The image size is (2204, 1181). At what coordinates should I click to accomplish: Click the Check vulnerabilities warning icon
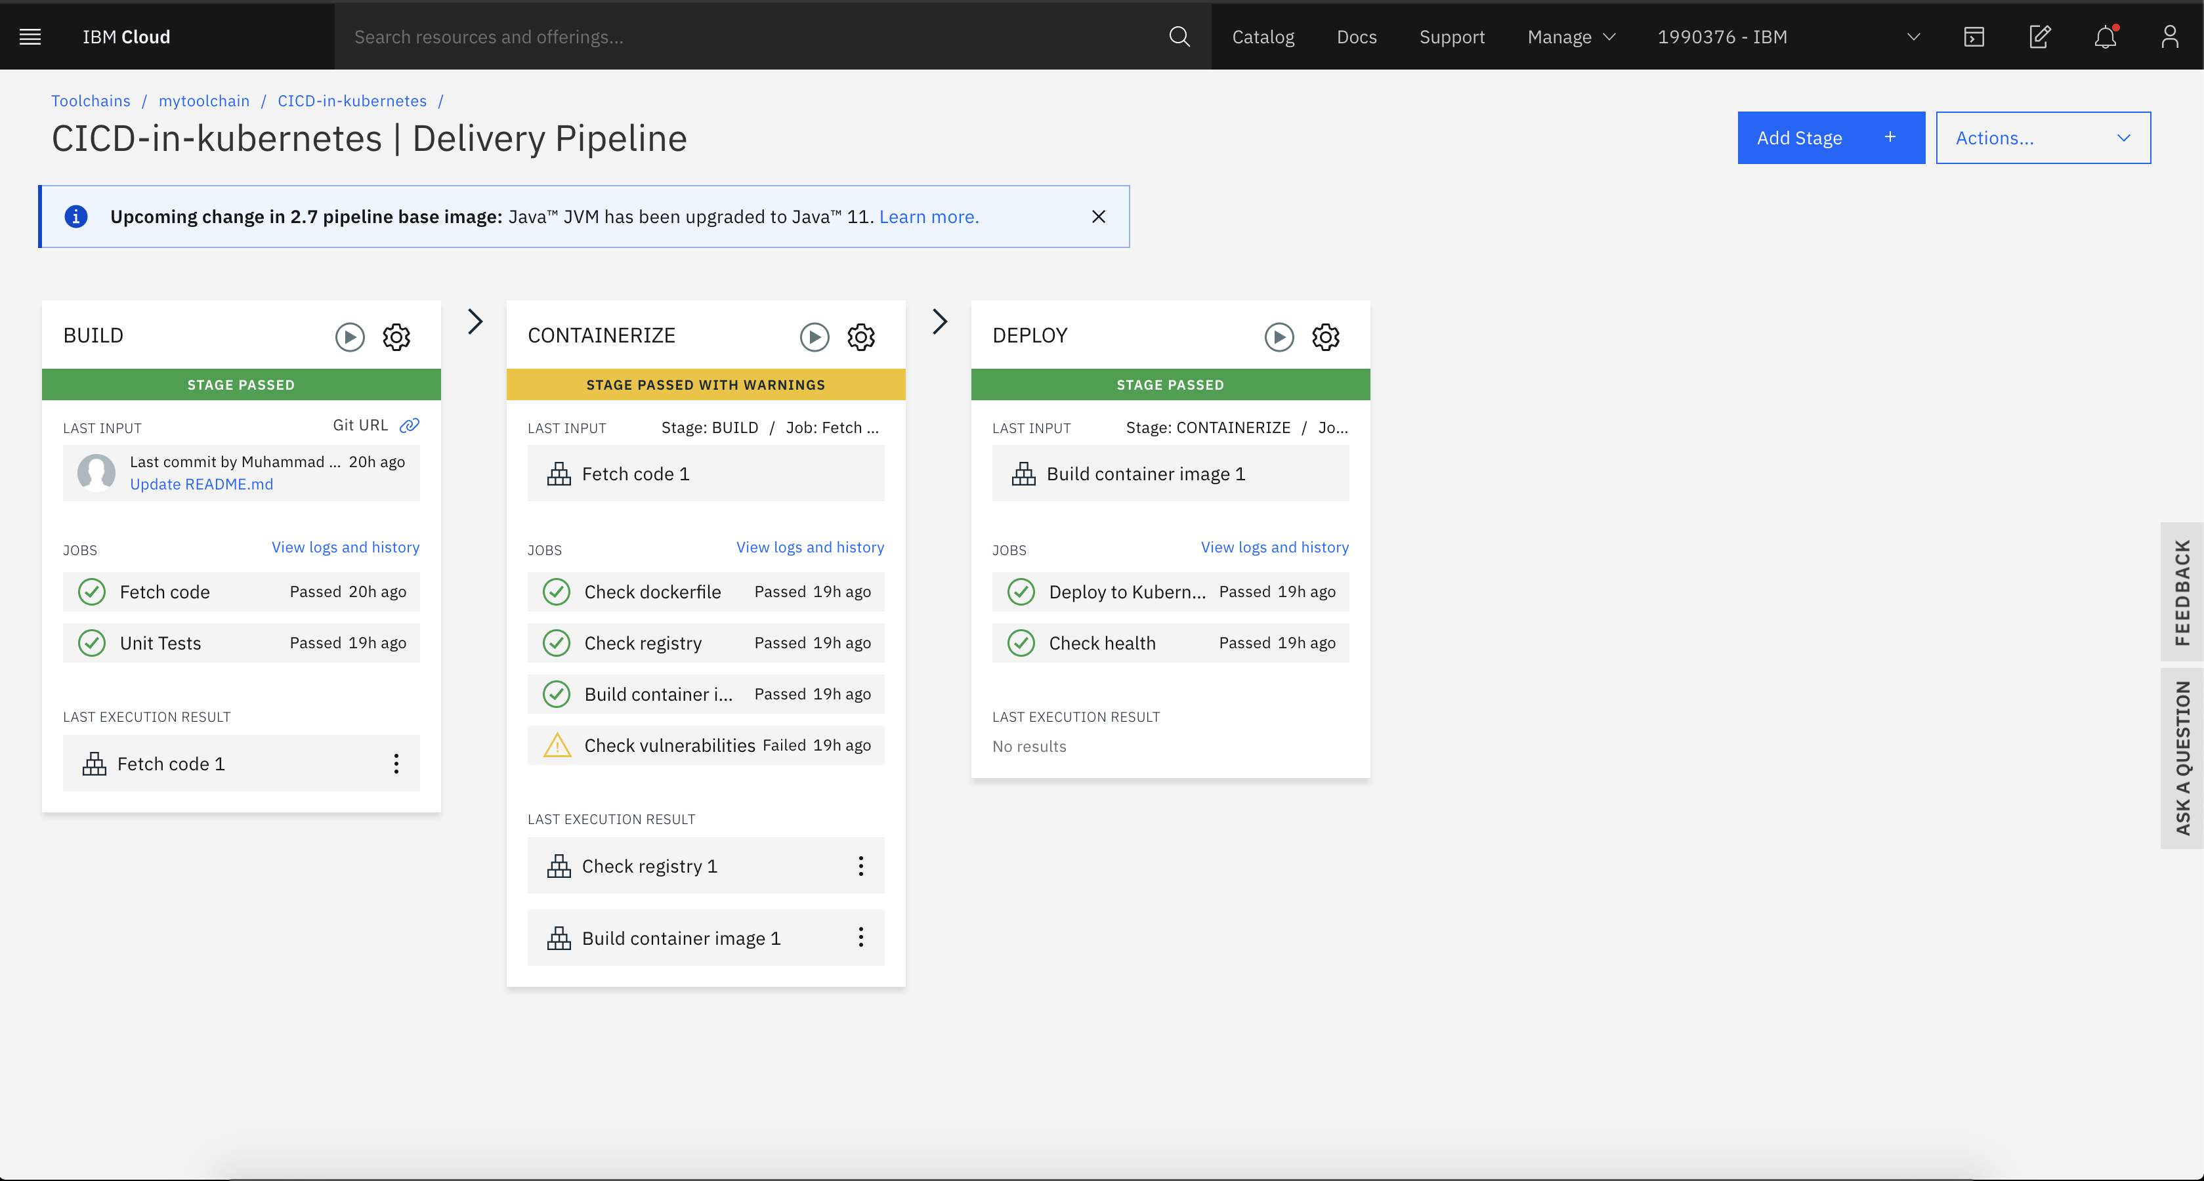click(x=557, y=745)
